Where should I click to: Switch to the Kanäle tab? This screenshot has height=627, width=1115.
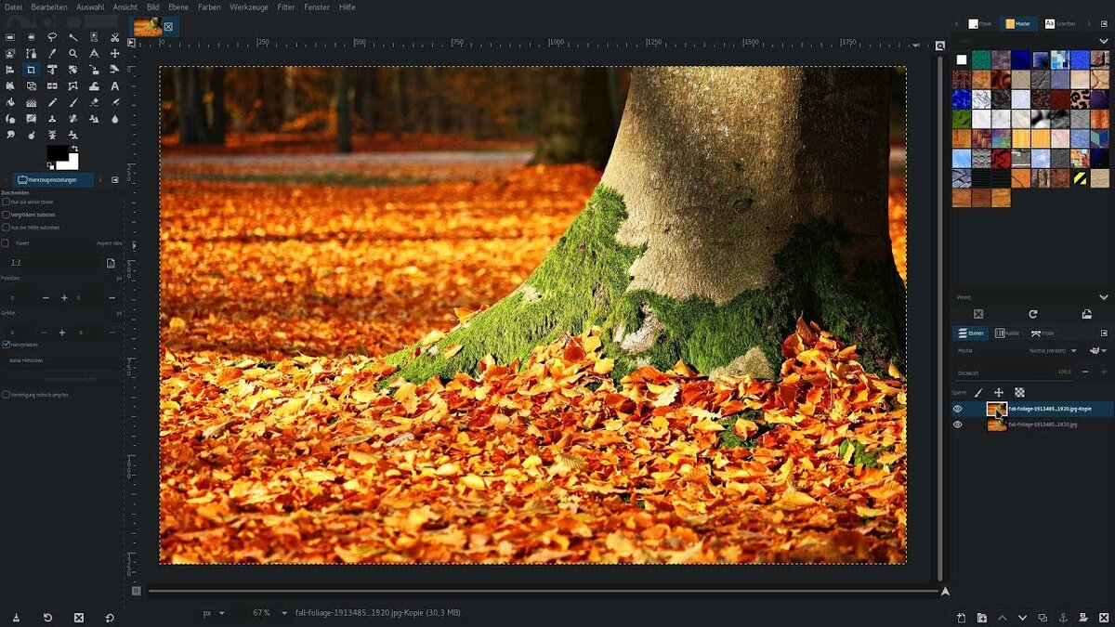pos(1007,333)
